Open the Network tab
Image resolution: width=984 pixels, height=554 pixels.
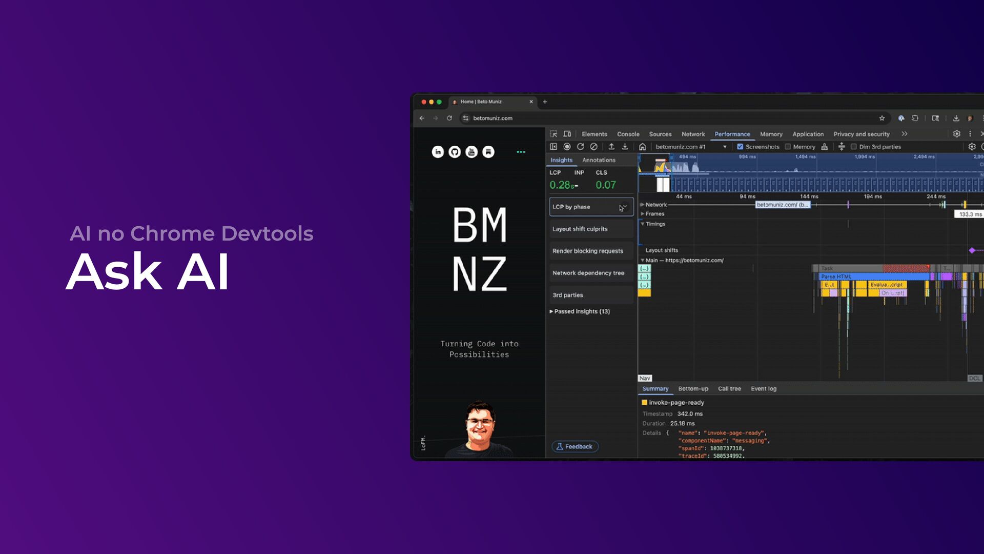[x=693, y=134]
